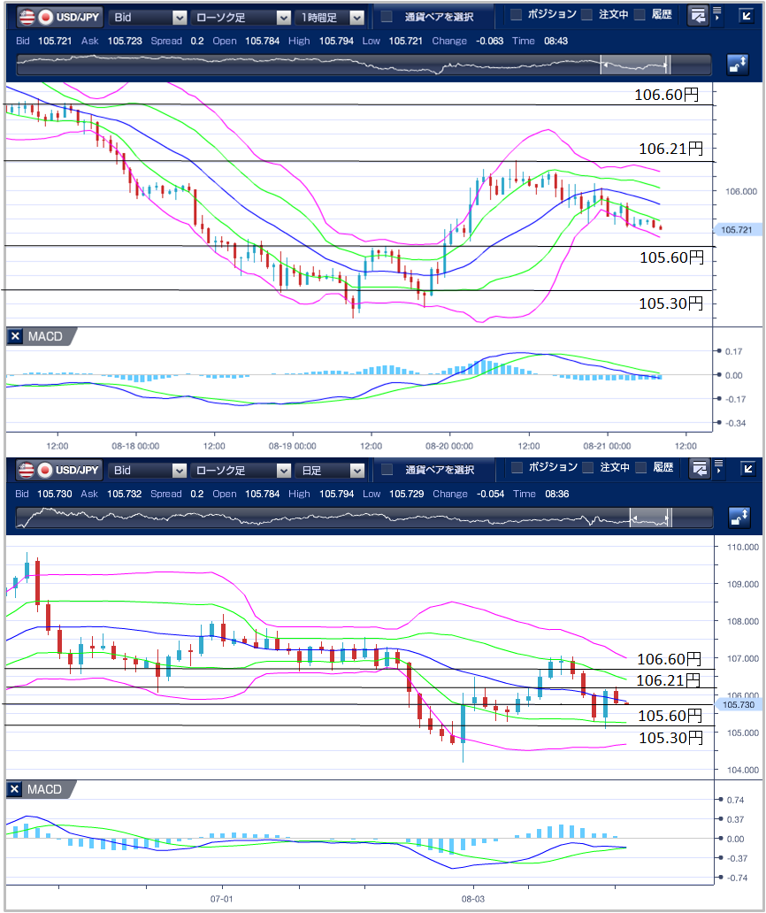This screenshot has height=913, width=766.
Task: Tick the 通貨ペアを選択 checkbox in top chart
Action: (x=387, y=17)
